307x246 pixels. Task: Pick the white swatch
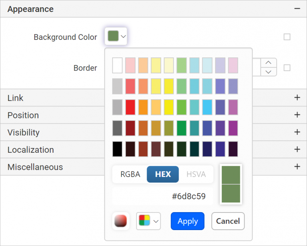click(118, 65)
